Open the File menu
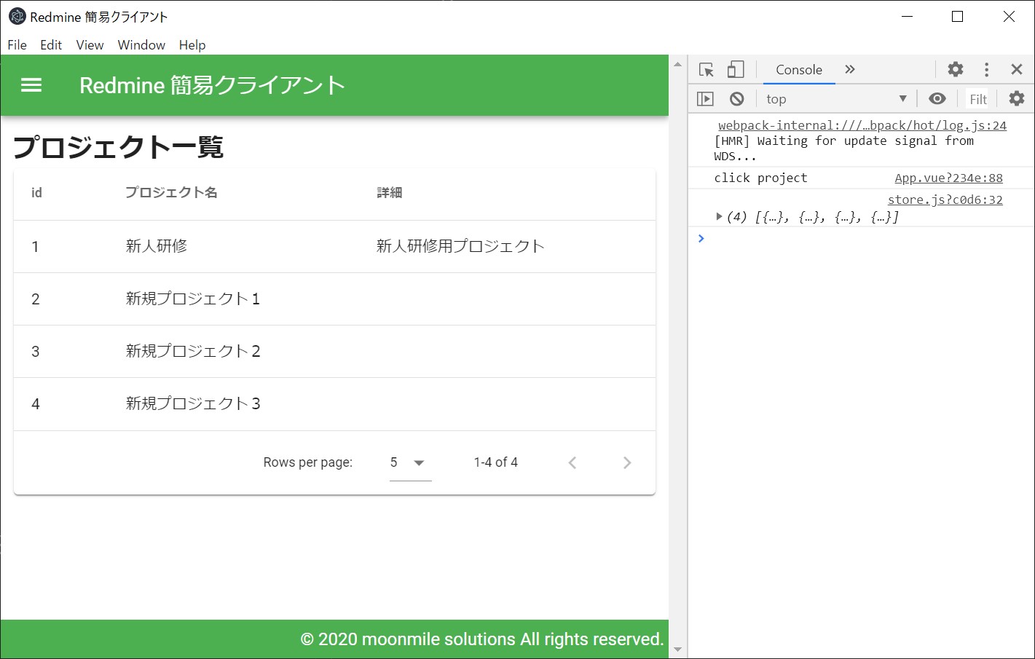 17,45
